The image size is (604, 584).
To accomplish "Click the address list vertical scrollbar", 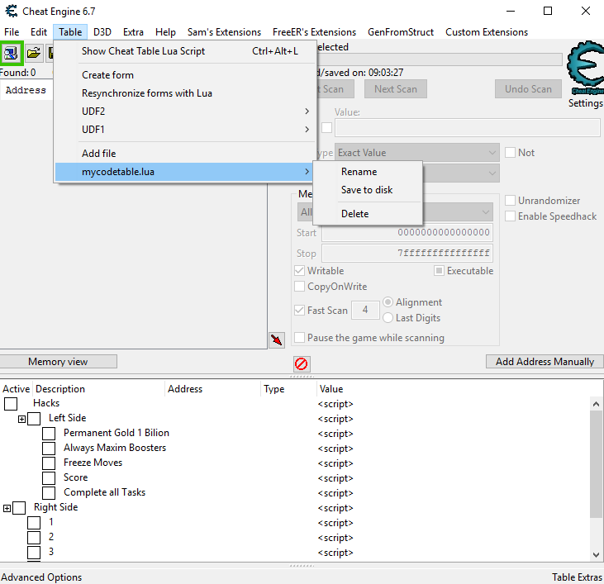I will point(596,463).
